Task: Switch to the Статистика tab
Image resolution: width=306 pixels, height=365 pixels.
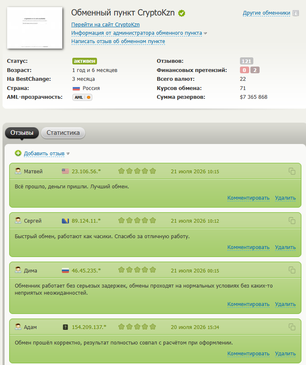Action: click(x=63, y=133)
